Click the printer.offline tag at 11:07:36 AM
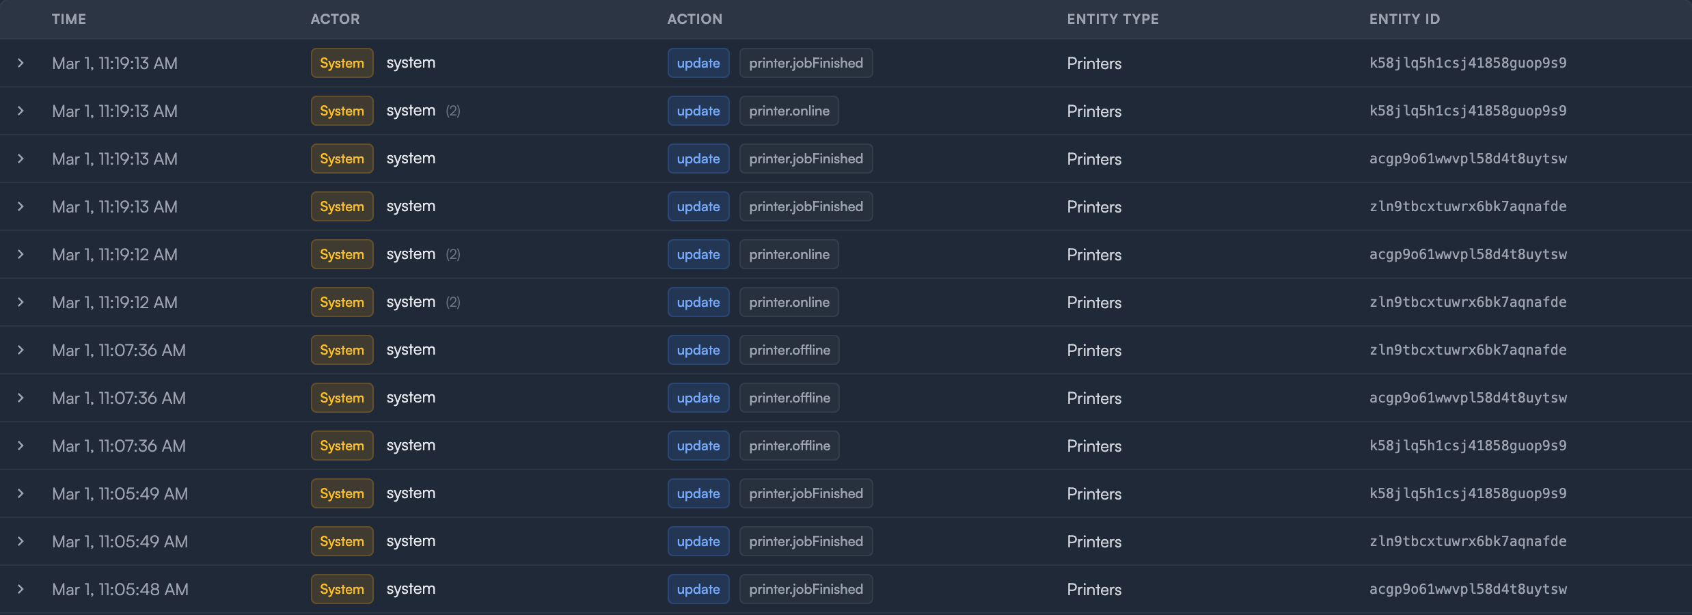Viewport: 1692px width, 615px height. point(789,350)
